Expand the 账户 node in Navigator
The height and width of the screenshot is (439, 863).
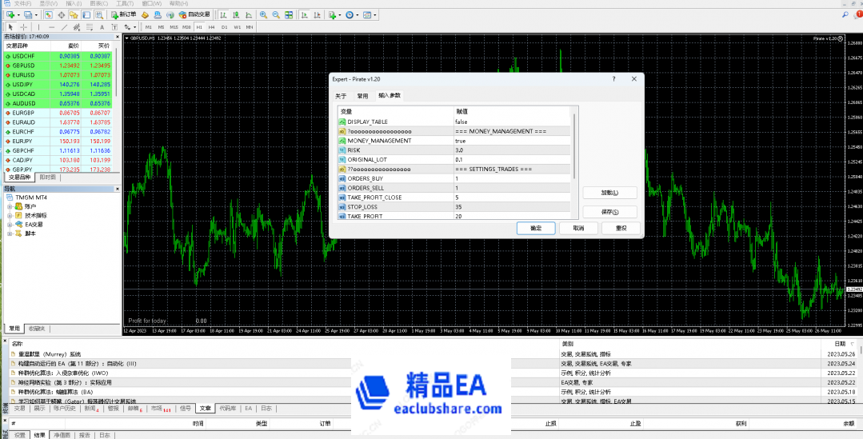10,206
